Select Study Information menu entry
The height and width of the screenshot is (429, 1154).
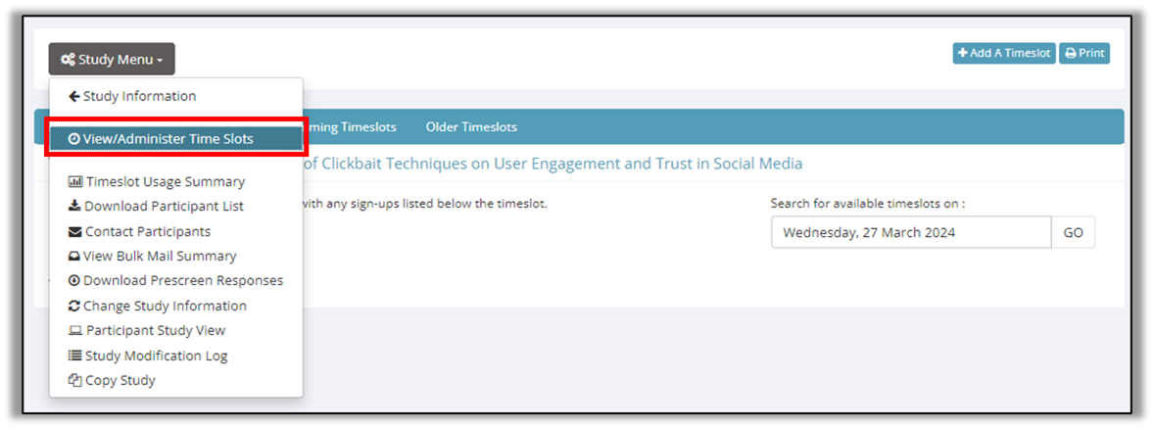[x=139, y=96]
